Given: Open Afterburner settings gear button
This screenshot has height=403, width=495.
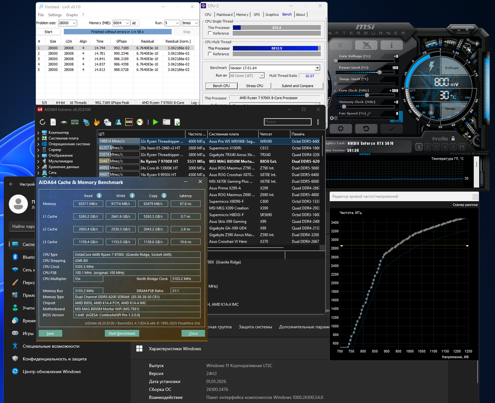Looking at the screenshot, I should click(341, 128).
